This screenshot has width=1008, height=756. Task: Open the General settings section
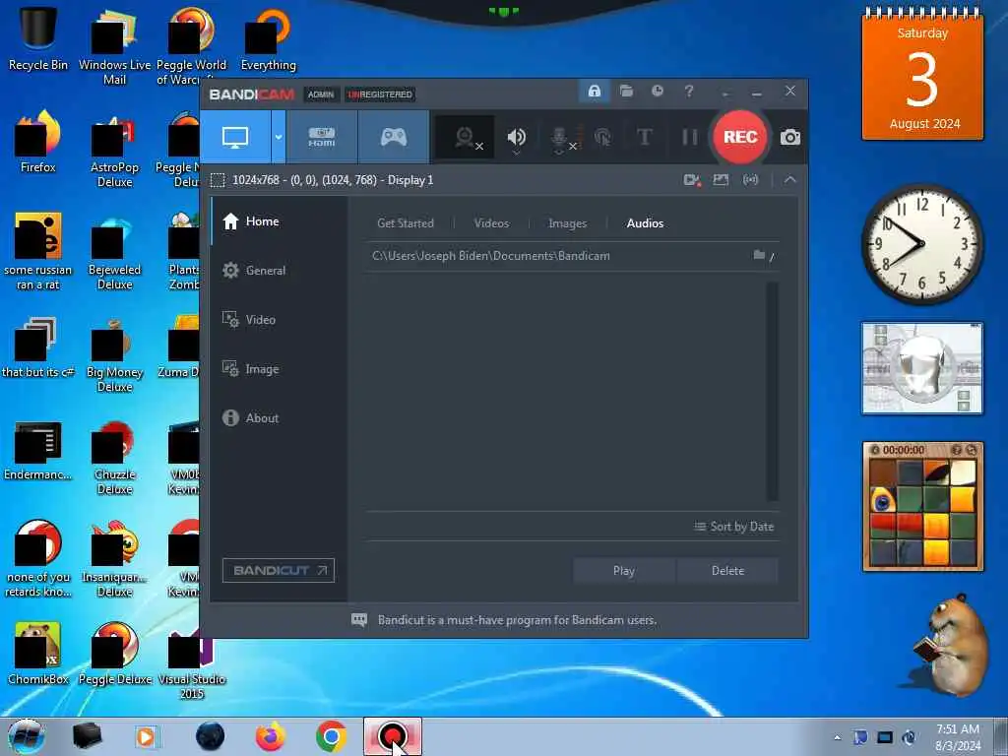click(x=279, y=271)
